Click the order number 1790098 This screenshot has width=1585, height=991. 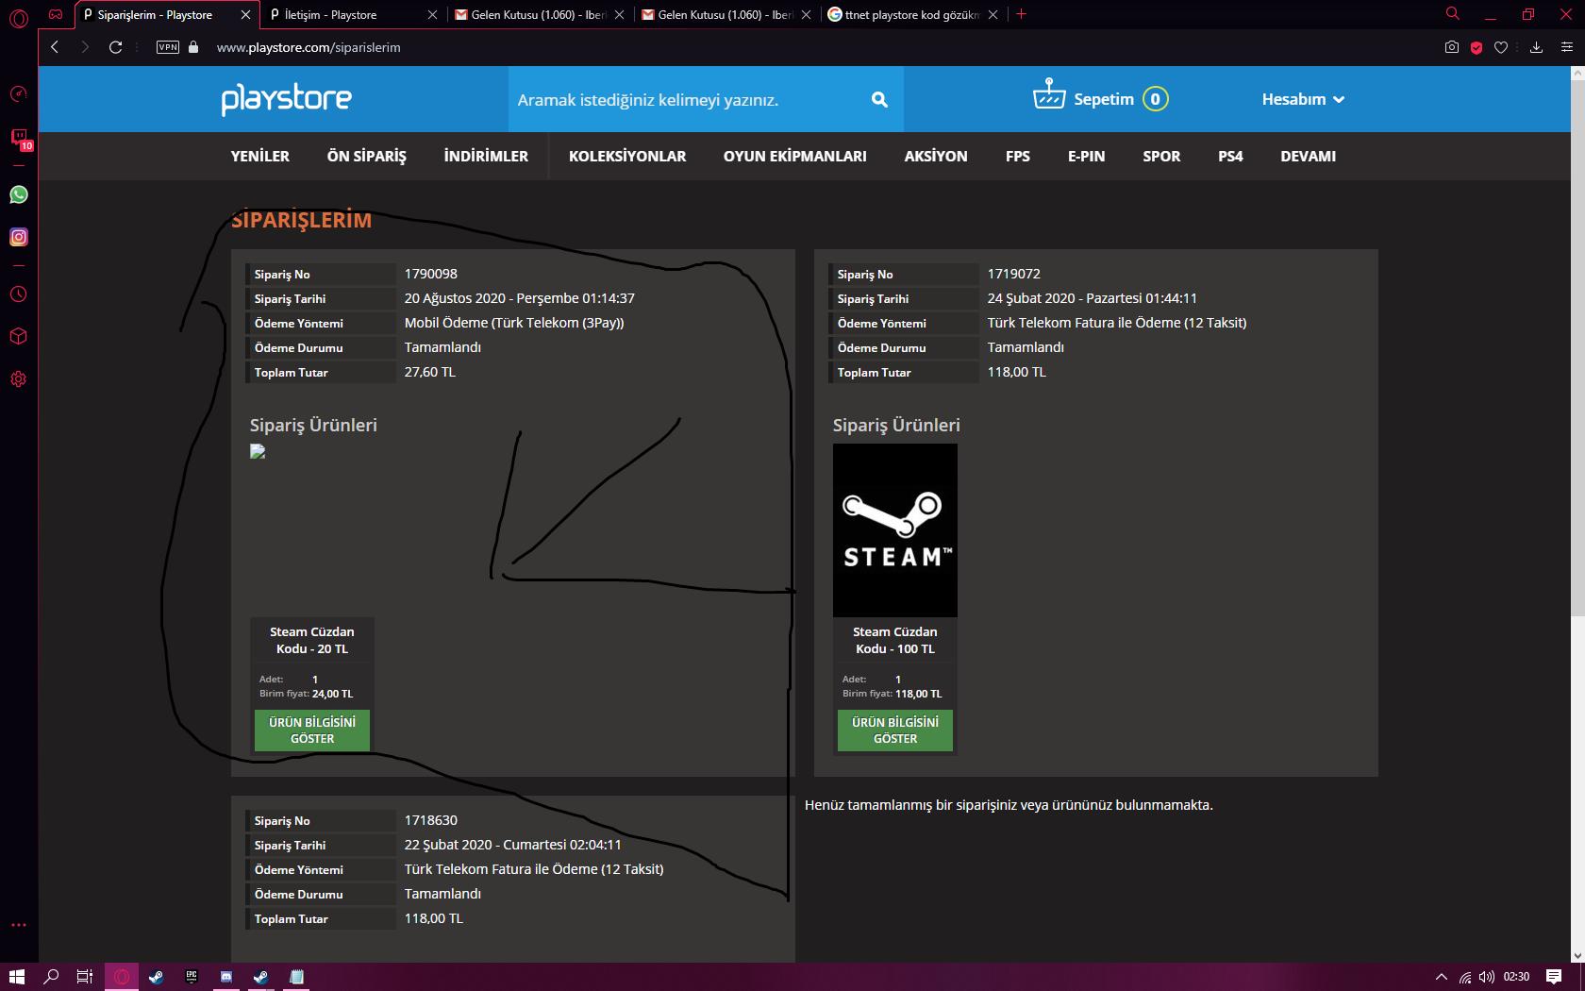coord(431,274)
